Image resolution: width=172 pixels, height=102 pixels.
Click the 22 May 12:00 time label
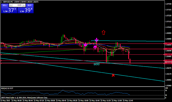coord(117,100)
